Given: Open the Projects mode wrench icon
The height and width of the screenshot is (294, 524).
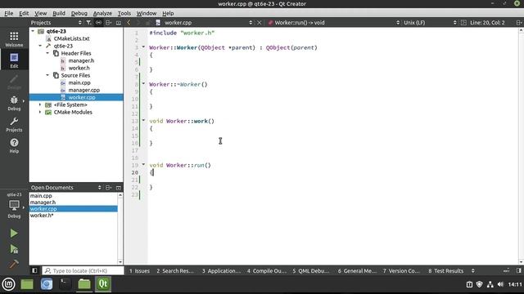Looking at the screenshot, I should click(x=14, y=124).
